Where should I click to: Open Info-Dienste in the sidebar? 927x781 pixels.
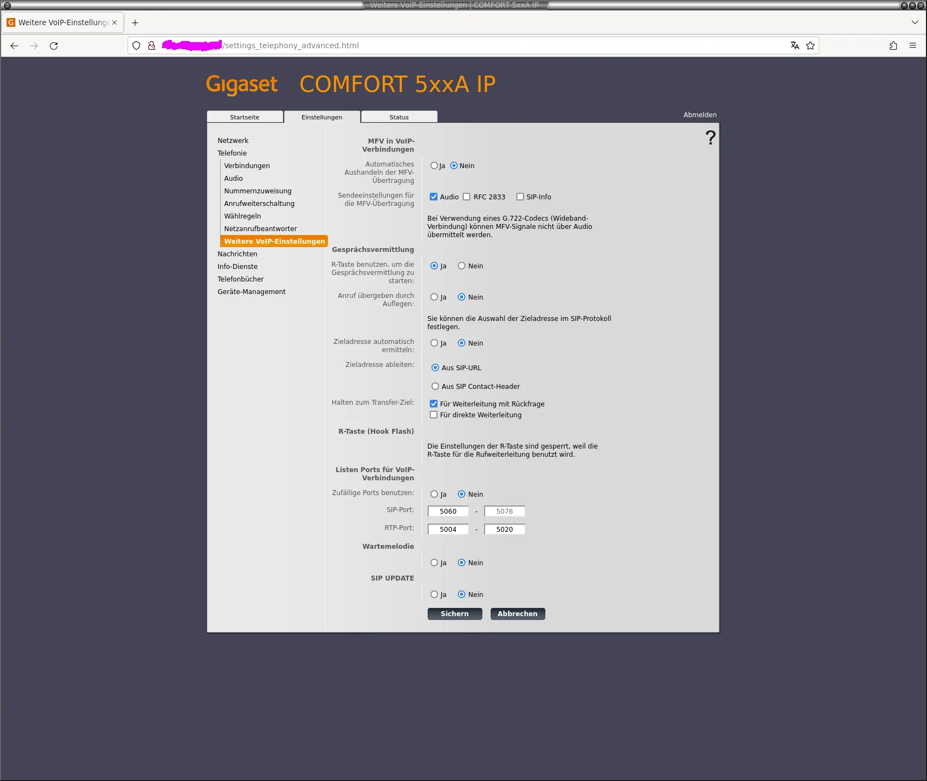238,267
